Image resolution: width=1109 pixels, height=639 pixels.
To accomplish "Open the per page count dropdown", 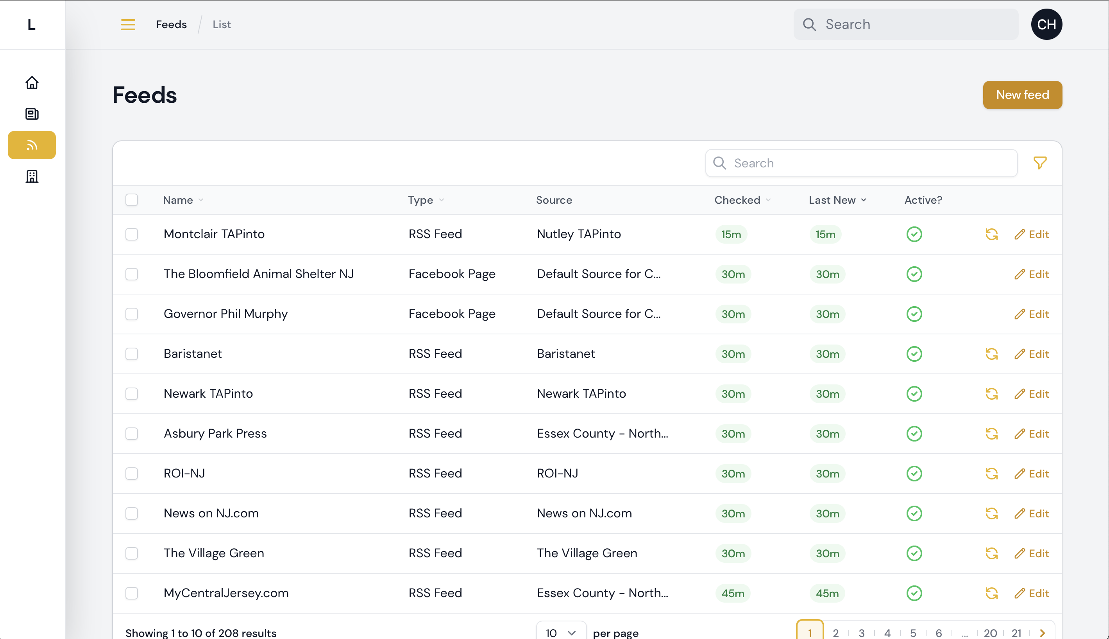I will click(561, 632).
